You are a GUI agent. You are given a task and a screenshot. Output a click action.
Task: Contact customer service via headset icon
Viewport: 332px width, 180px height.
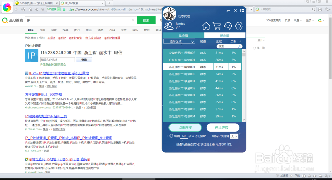click(228, 26)
